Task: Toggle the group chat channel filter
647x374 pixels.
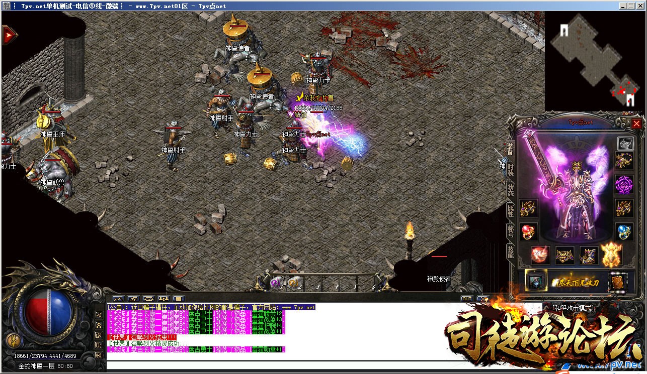Action: [x=99, y=325]
